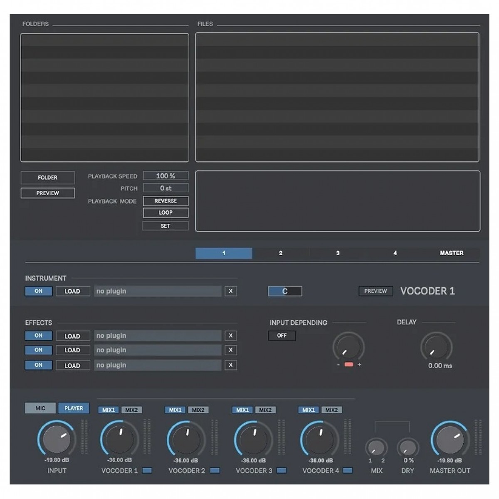This screenshot has height=499, width=499.
Task: Click the Pitch 0 st value box
Action: [166, 188]
